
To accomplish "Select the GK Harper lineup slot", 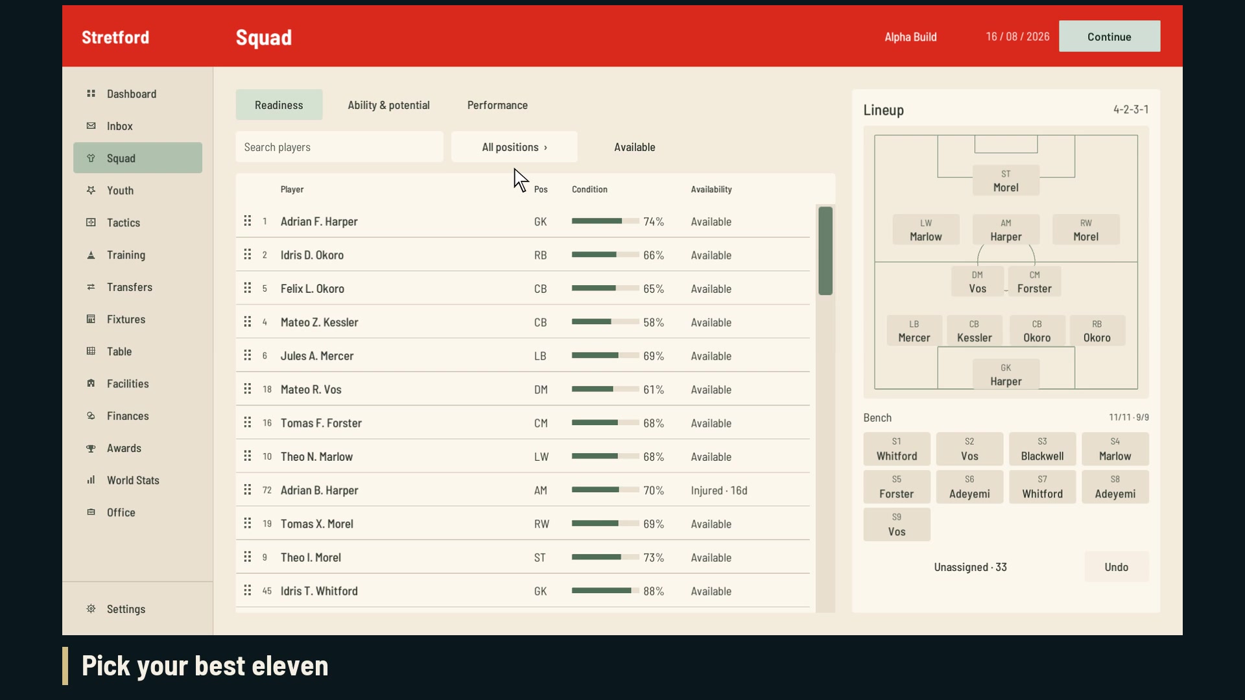I will pos(1006,375).
